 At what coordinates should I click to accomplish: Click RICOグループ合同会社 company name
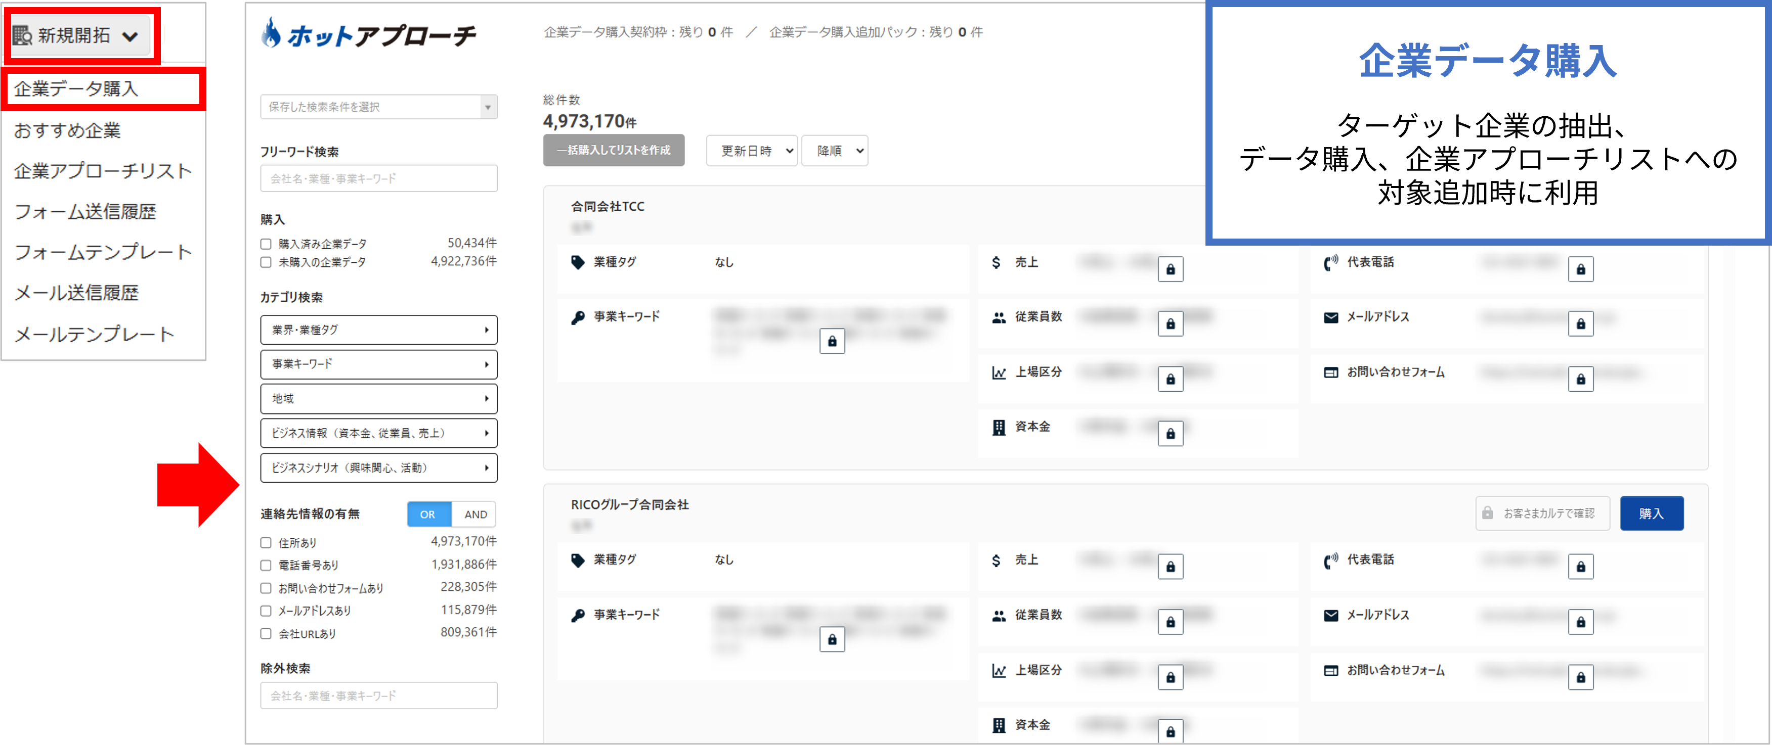[x=629, y=505]
